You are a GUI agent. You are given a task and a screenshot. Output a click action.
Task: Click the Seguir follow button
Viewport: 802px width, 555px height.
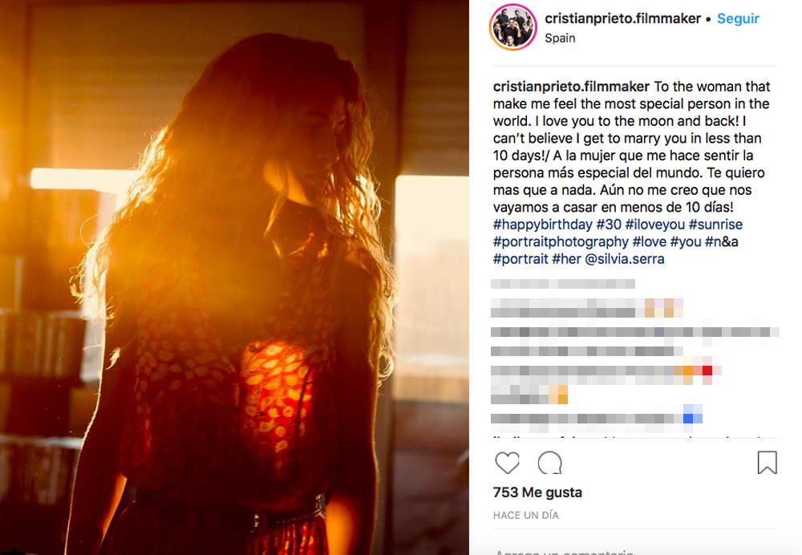pyautogui.click(x=738, y=19)
